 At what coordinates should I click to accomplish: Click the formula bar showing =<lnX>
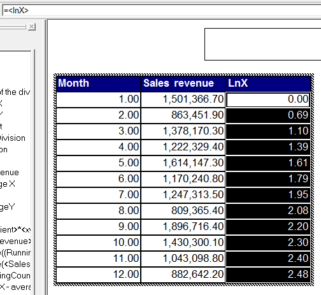161,10
